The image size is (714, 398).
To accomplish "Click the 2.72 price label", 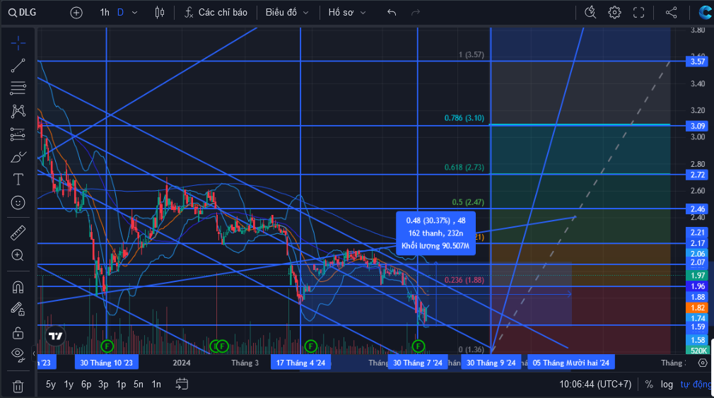I will 697,175.
